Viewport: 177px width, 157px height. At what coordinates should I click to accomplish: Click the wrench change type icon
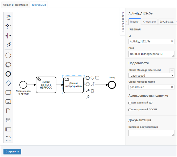87,91
